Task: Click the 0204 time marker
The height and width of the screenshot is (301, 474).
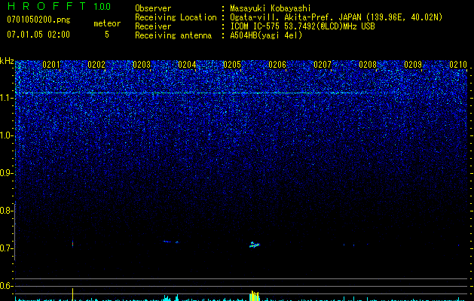Action: 187,65
